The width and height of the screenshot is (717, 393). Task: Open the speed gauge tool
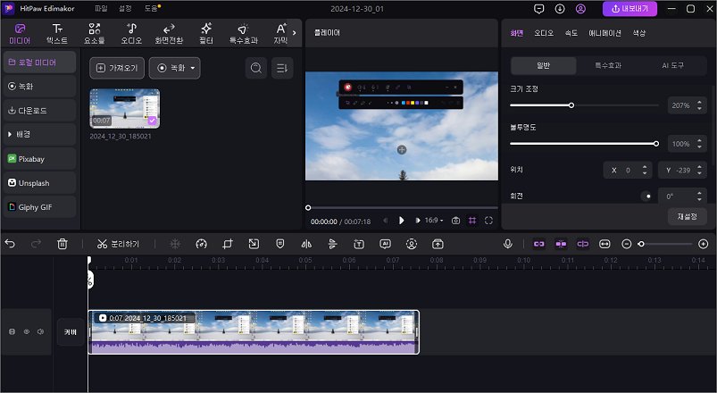tap(201, 244)
